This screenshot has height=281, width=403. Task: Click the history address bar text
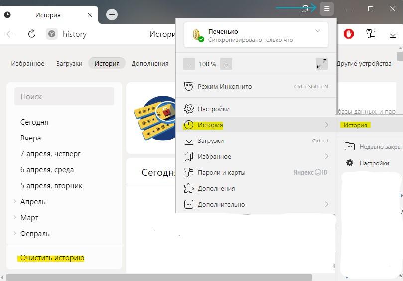[75, 34]
